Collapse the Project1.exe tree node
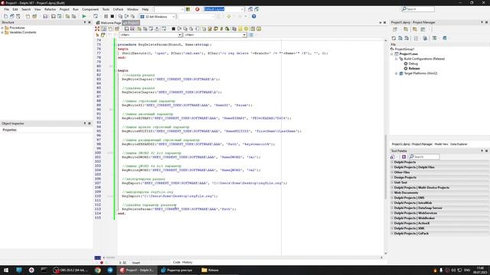 392,54
